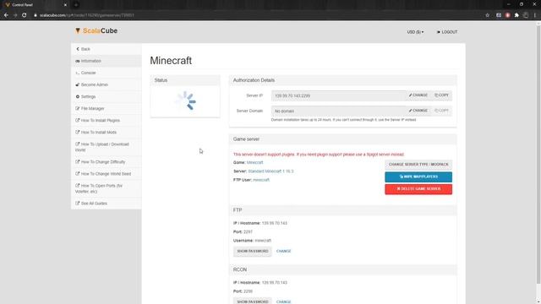Viewport: 541px width, 304px height.
Task: Click the browser address bar URL
Action: click(86, 15)
